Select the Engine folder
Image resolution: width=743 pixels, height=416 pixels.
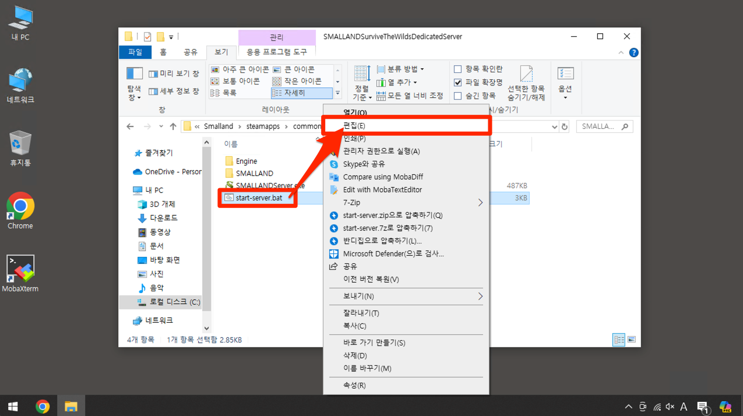[x=241, y=161]
